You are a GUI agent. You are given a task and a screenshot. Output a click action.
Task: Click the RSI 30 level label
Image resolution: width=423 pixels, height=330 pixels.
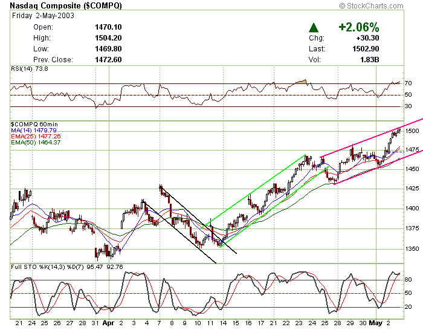click(x=408, y=106)
